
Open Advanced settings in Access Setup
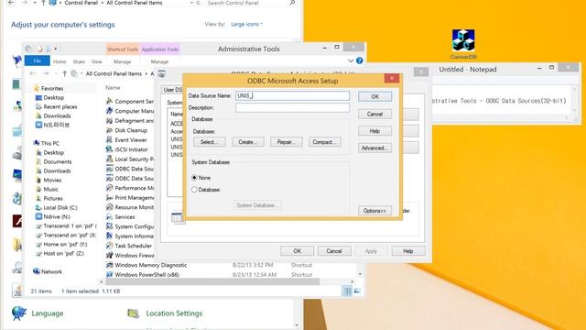374,148
